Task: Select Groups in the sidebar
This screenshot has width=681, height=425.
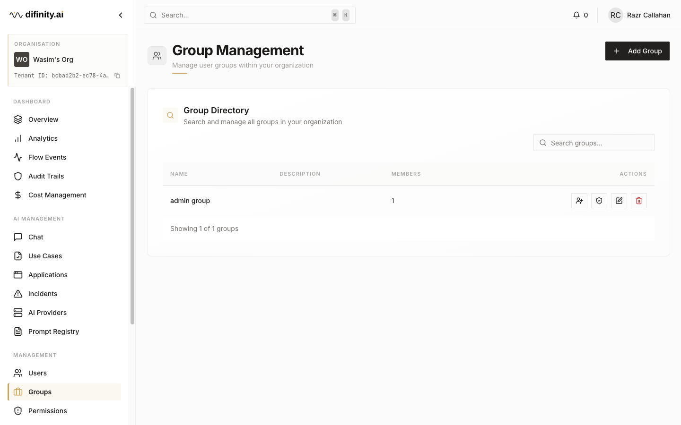Action: [64, 392]
